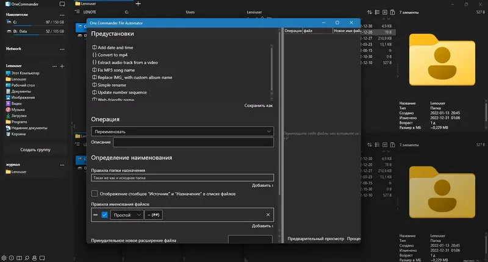Open Видео in the sidebar favorites
Screen dimensions: 488x262
pyautogui.click(x=13, y=104)
